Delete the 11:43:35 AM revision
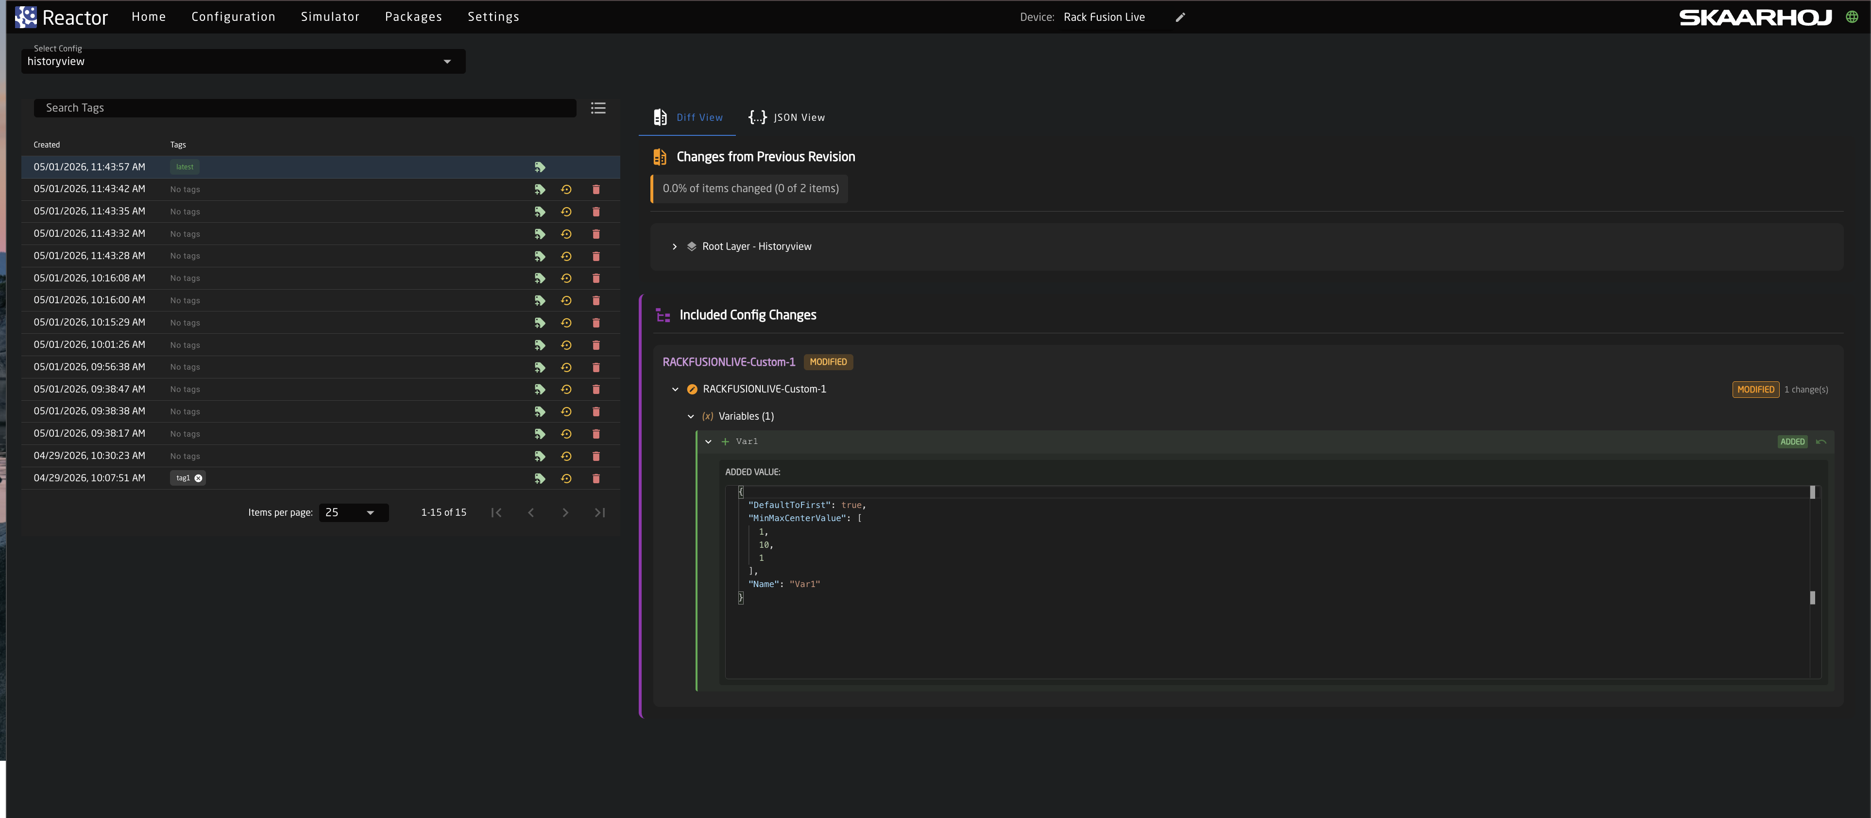The image size is (1871, 818). point(596,212)
